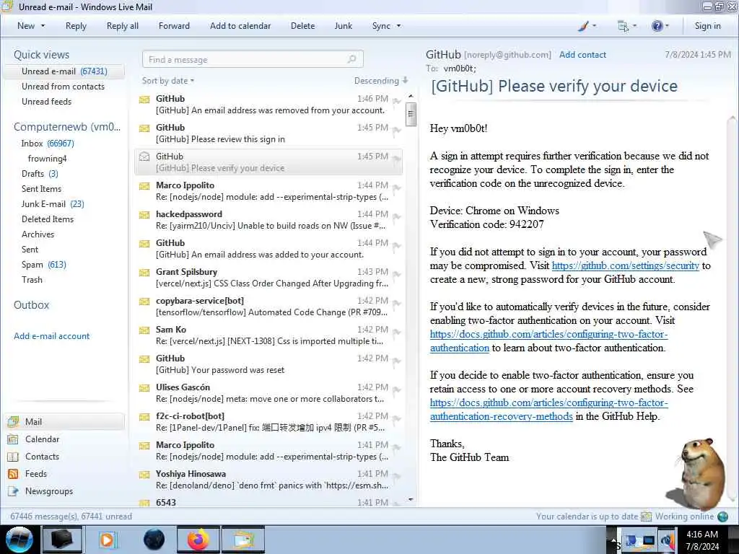The height and width of the screenshot is (554, 739).
Task: Click the Reply toolbar button
Action: point(76,26)
